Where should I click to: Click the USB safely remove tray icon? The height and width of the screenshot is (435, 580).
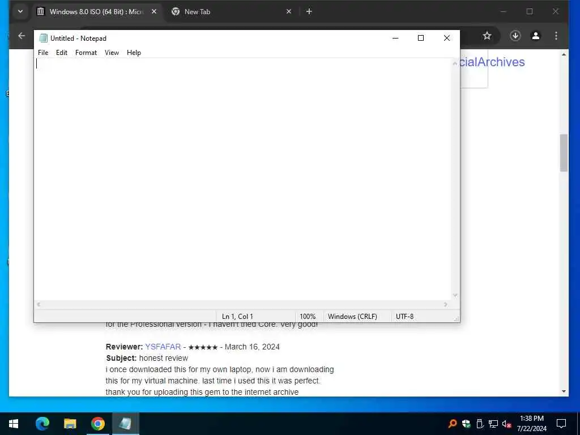click(479, 424)
